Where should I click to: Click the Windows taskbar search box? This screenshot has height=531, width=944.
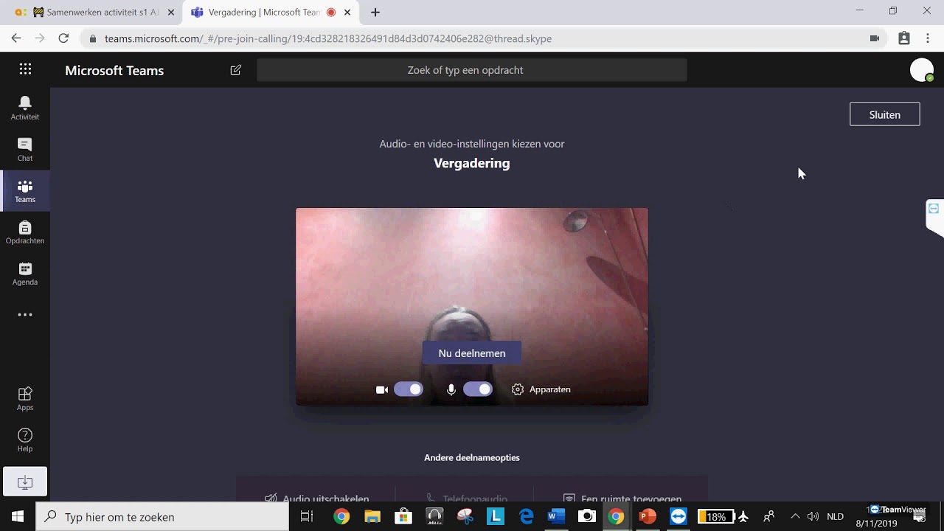(162, 517)
